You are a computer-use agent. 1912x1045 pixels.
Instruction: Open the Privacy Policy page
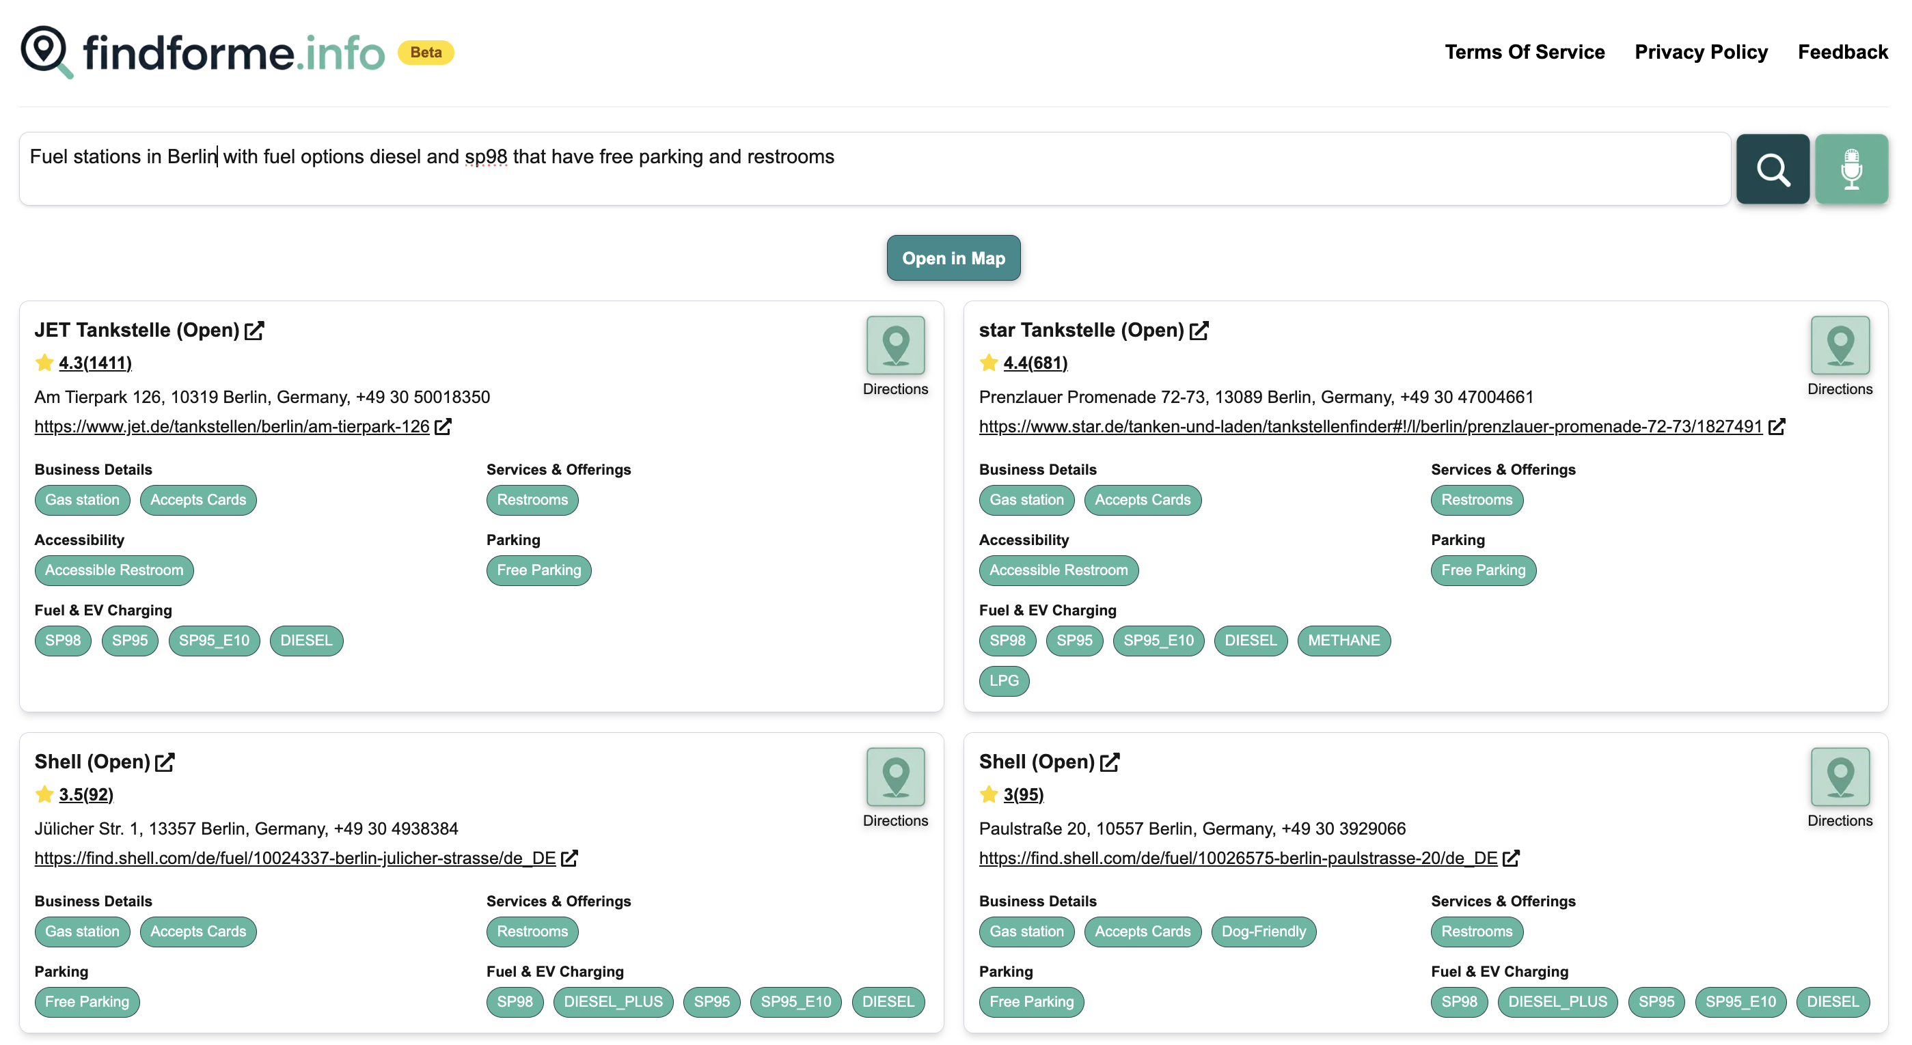[1700, 52]
